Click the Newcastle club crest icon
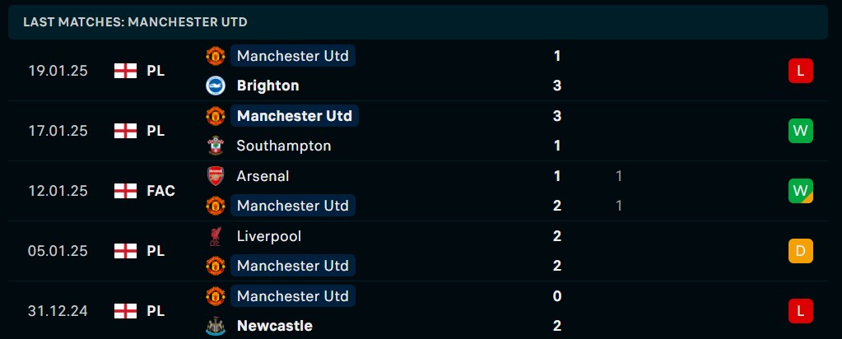Viewport: 842px width, 339px height. [216, 326]
